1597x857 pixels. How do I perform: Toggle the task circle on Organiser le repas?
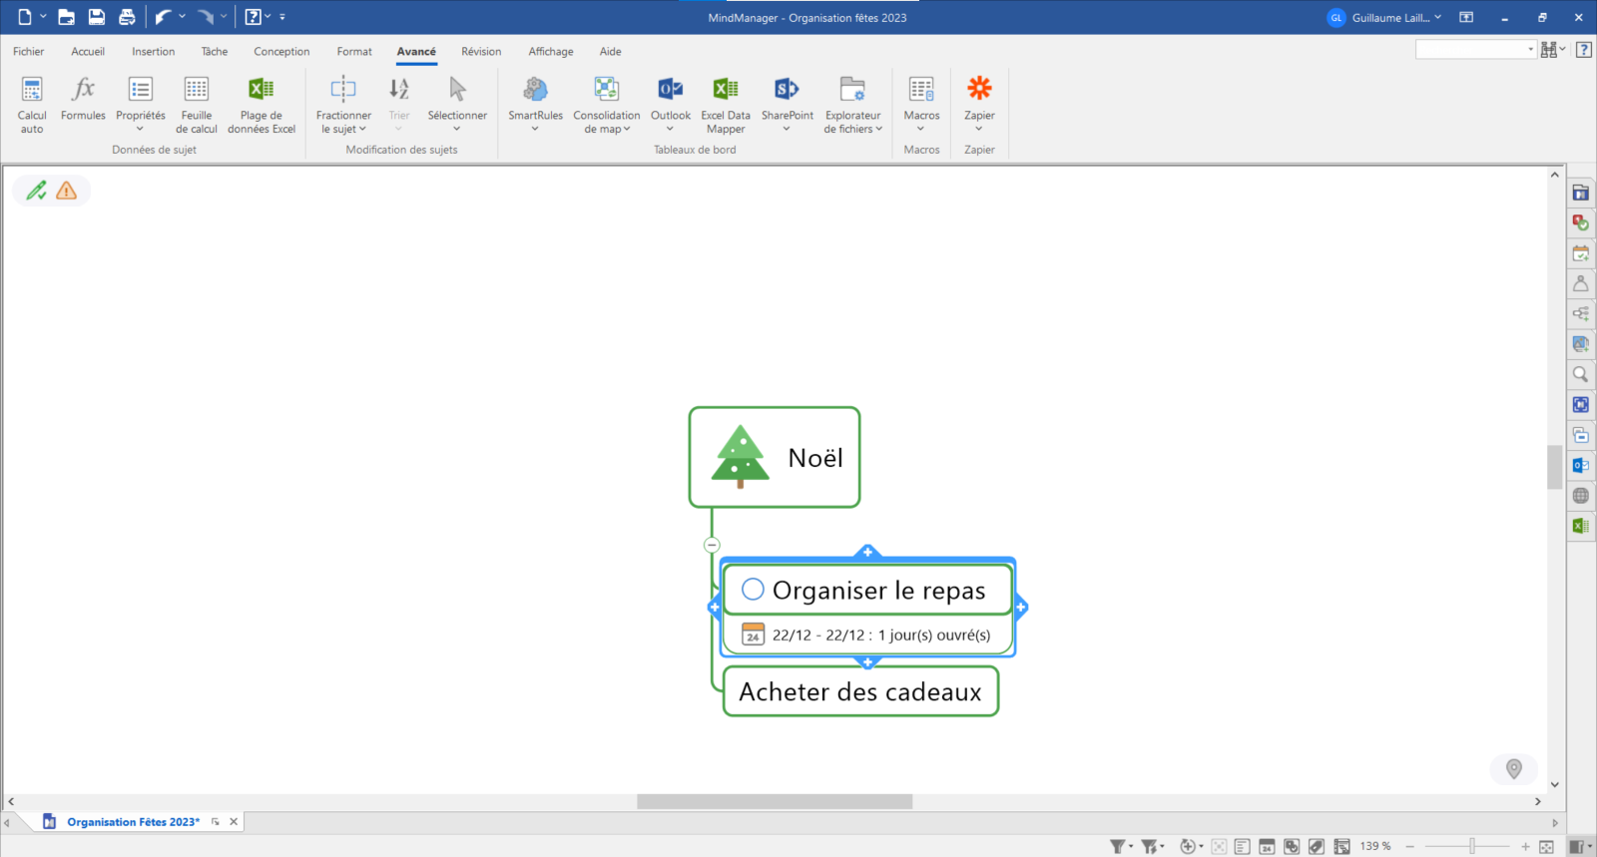pyautogui.click(x=753, y=590)
